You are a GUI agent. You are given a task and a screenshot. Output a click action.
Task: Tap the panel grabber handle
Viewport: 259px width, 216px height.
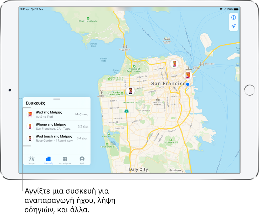pyautogui.click(x=57, y=99)
